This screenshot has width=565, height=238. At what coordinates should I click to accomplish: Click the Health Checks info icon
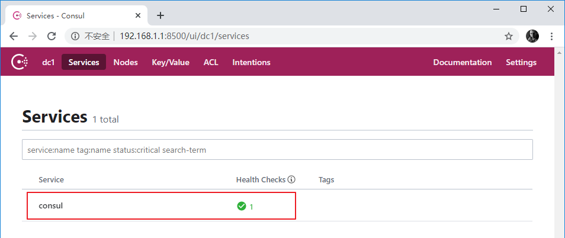(x=291, y=179)
